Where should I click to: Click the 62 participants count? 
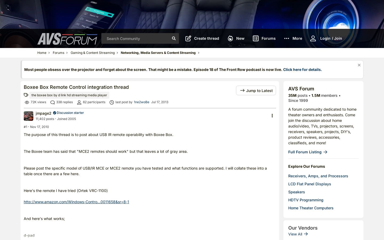click(x=94, y=102)
